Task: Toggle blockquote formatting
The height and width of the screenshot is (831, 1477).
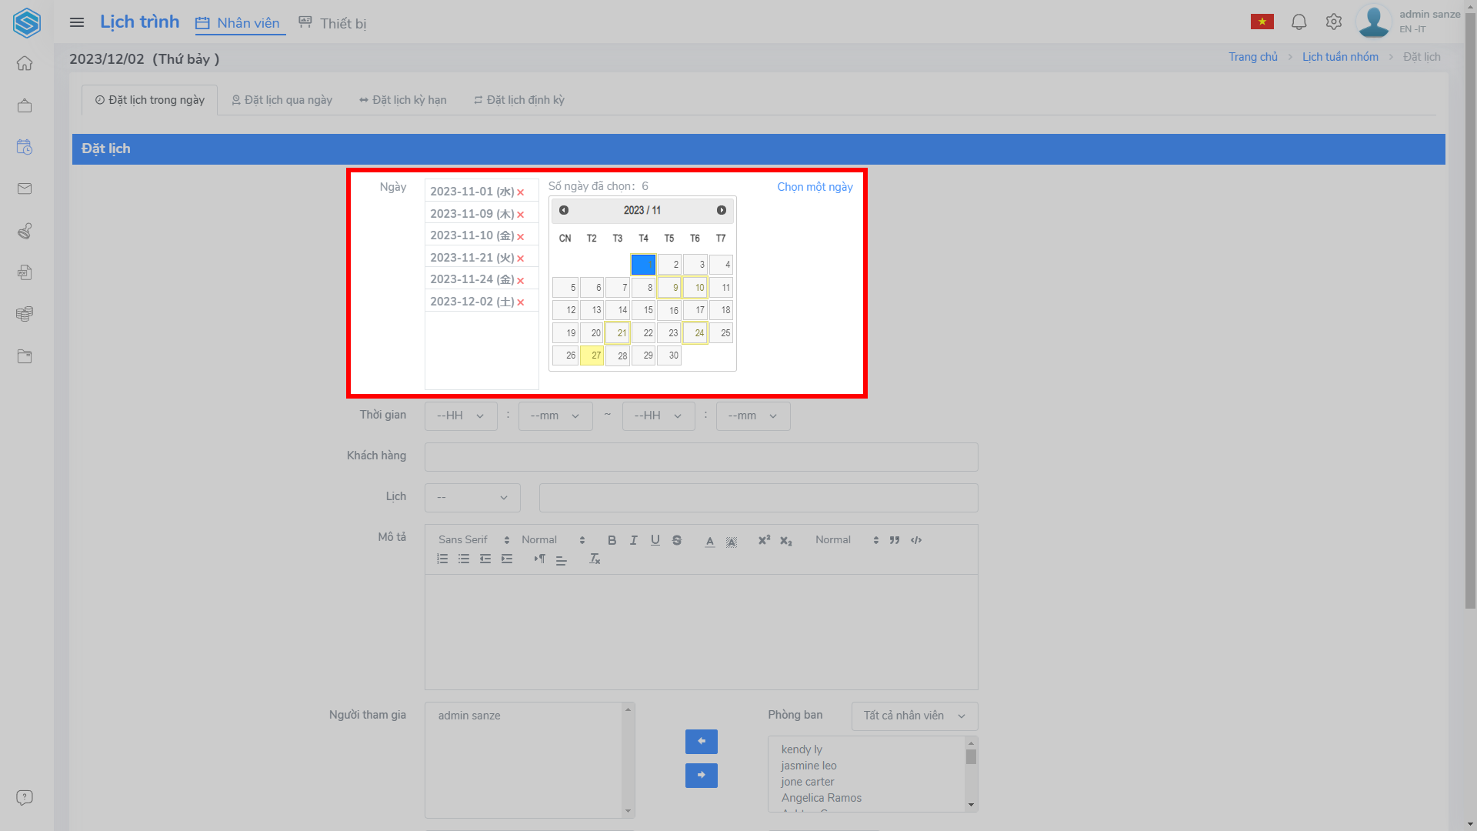Action: tap(895, 540)
